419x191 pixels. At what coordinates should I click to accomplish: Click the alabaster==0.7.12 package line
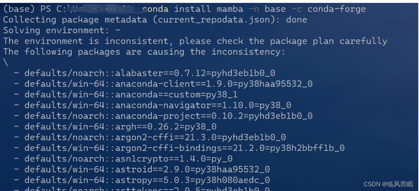point(145,73)
